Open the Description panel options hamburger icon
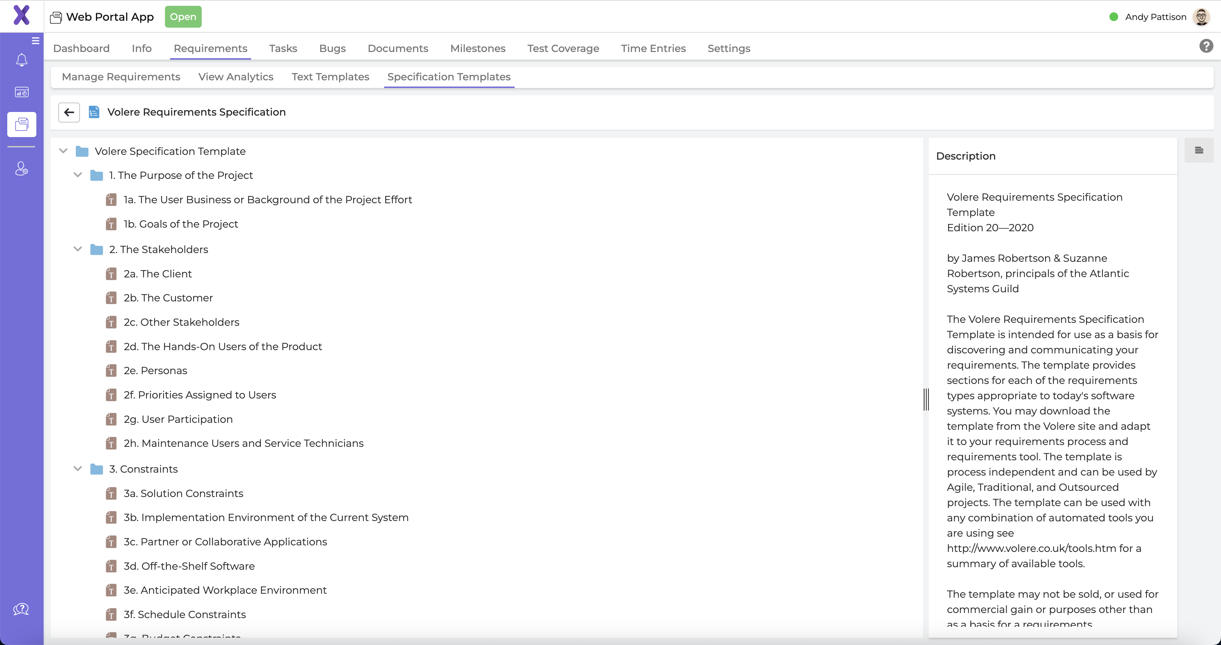Viewport: 1221px width, 645px height. [1200, 150]
